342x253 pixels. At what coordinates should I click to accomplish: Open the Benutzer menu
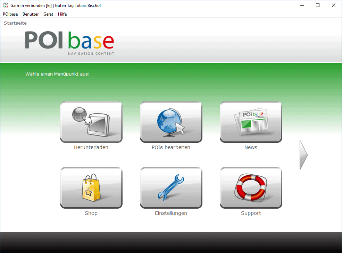point(31,14)
